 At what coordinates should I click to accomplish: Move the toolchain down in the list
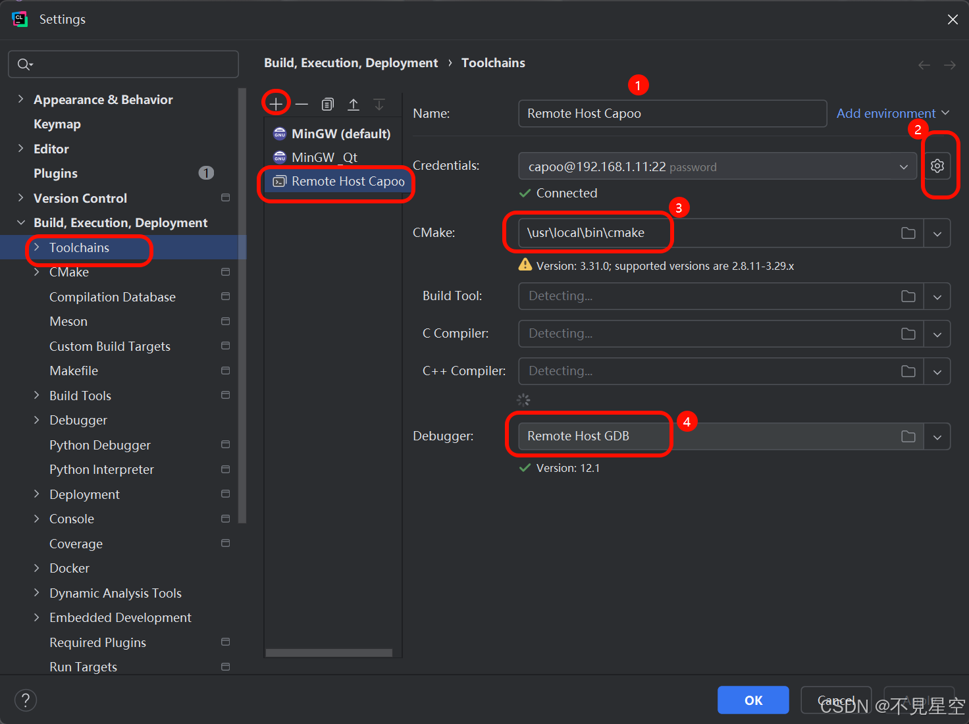pyautogui.click(x=379, y=104)
